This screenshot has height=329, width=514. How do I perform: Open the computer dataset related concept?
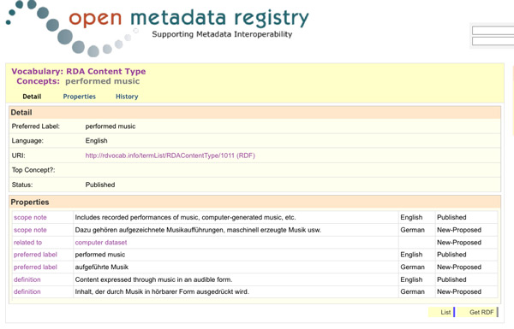(x=101, y=243)
